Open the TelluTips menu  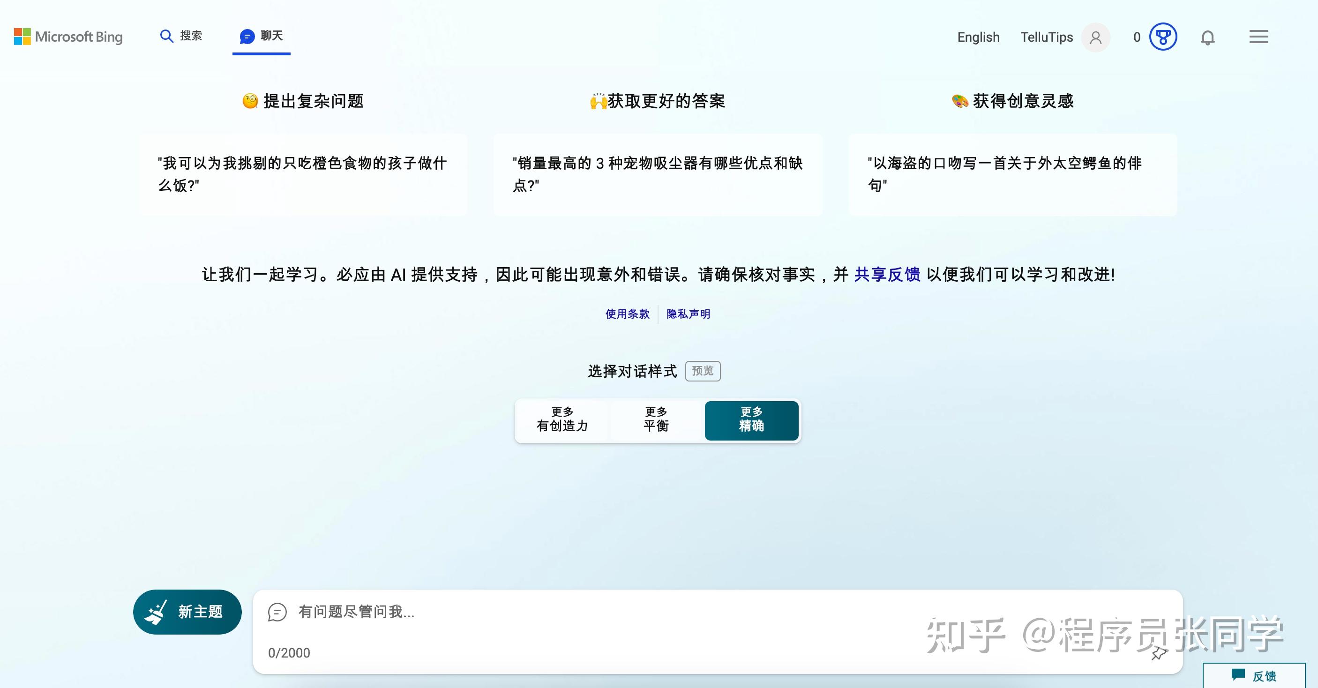pyautogui.click(x=1046, y=37)
